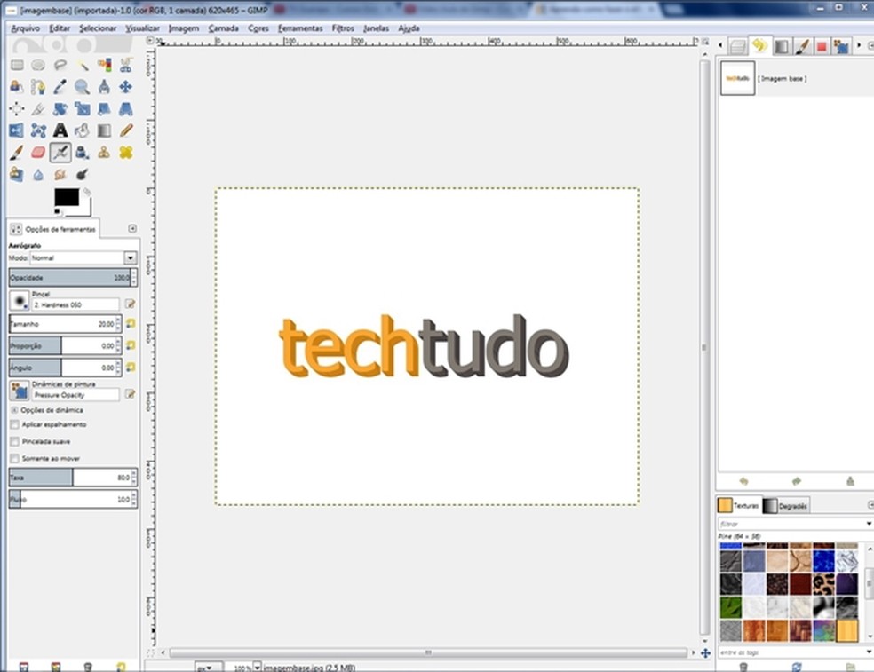
Task: Activate the Fuzzy Select magic wand tool
Action: tap(83, 65)
